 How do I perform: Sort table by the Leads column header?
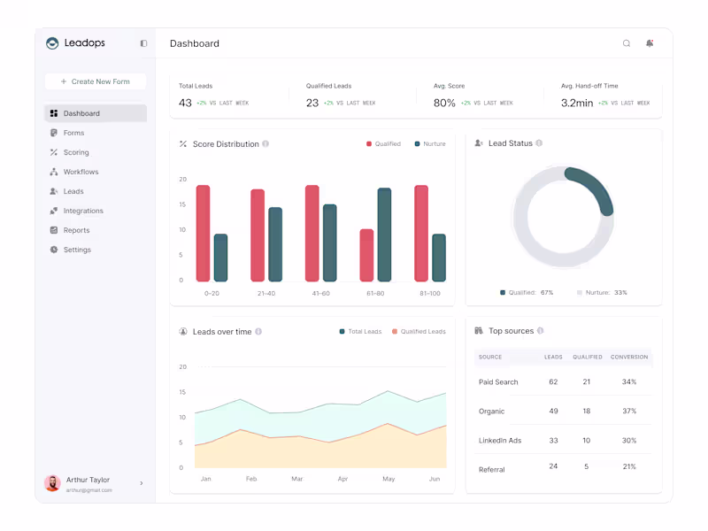[553, 357]
